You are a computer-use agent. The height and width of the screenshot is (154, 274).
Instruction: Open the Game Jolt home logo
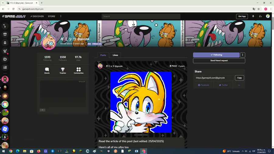pos(14,16)
